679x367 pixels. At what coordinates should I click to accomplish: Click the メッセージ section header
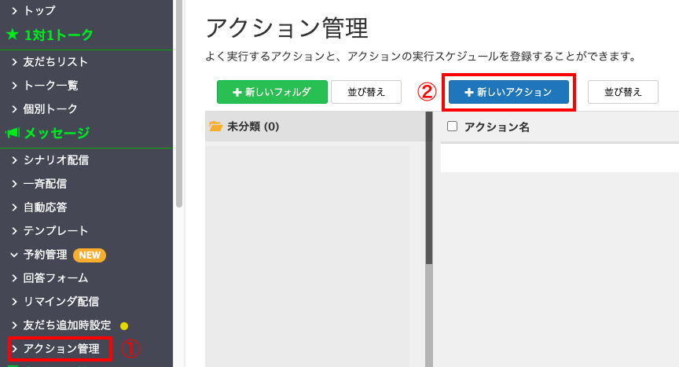click(57, 133)
